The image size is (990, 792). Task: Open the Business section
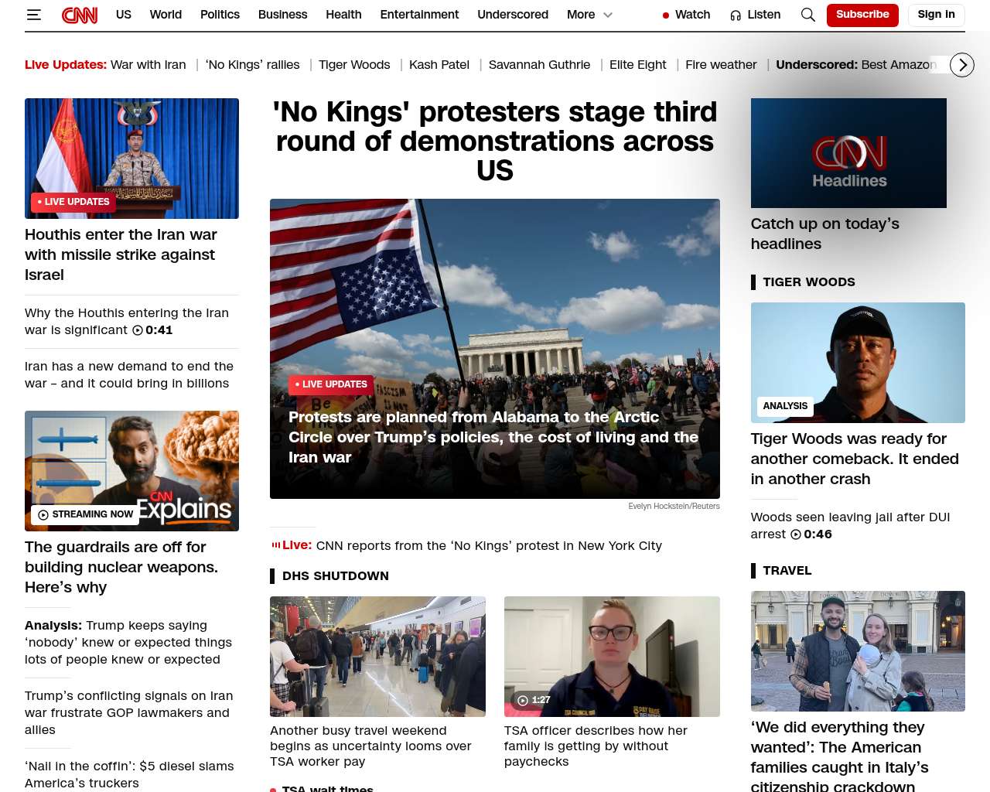click(x=283, y=15)
